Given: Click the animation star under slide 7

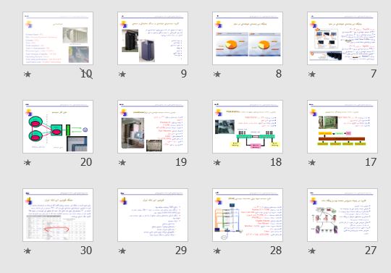Looking at the screenshot, I should [312, 74].
